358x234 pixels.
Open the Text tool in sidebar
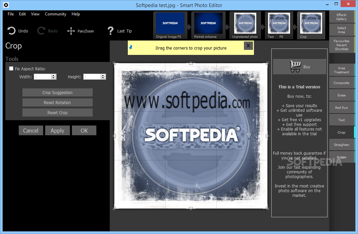(342, 120)
